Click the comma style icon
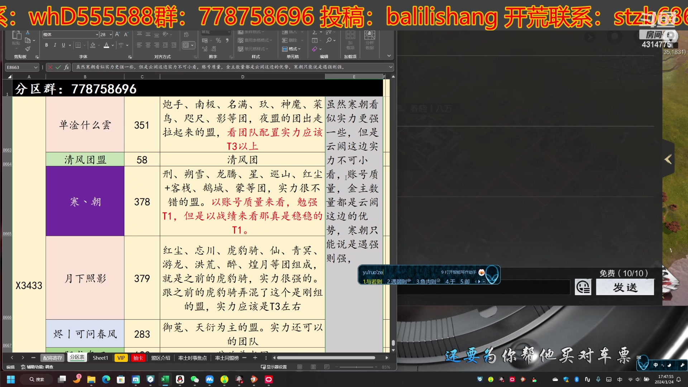This screenshot has width=688, height=387. pos(227,40)
